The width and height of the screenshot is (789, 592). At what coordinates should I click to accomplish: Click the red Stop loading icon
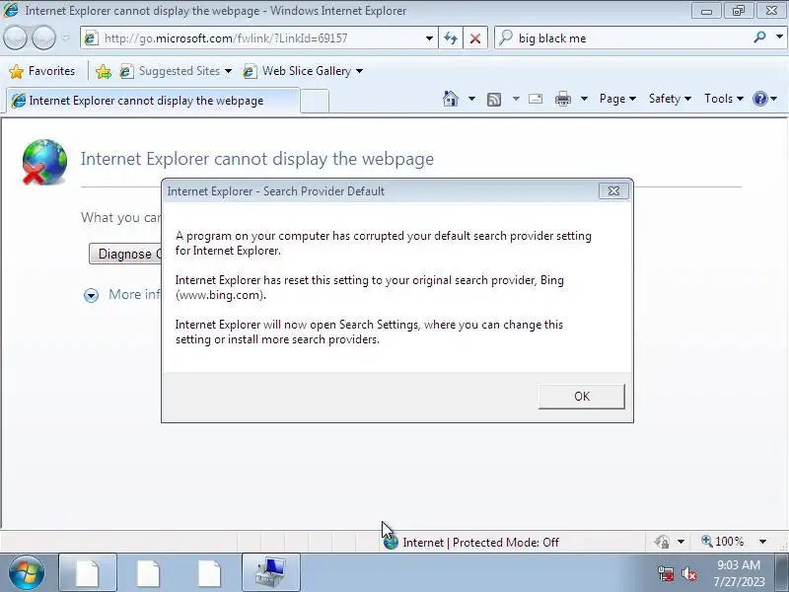[475, 38]
